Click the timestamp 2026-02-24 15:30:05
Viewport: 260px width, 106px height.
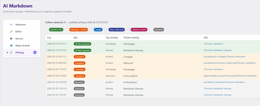[57, 76]
